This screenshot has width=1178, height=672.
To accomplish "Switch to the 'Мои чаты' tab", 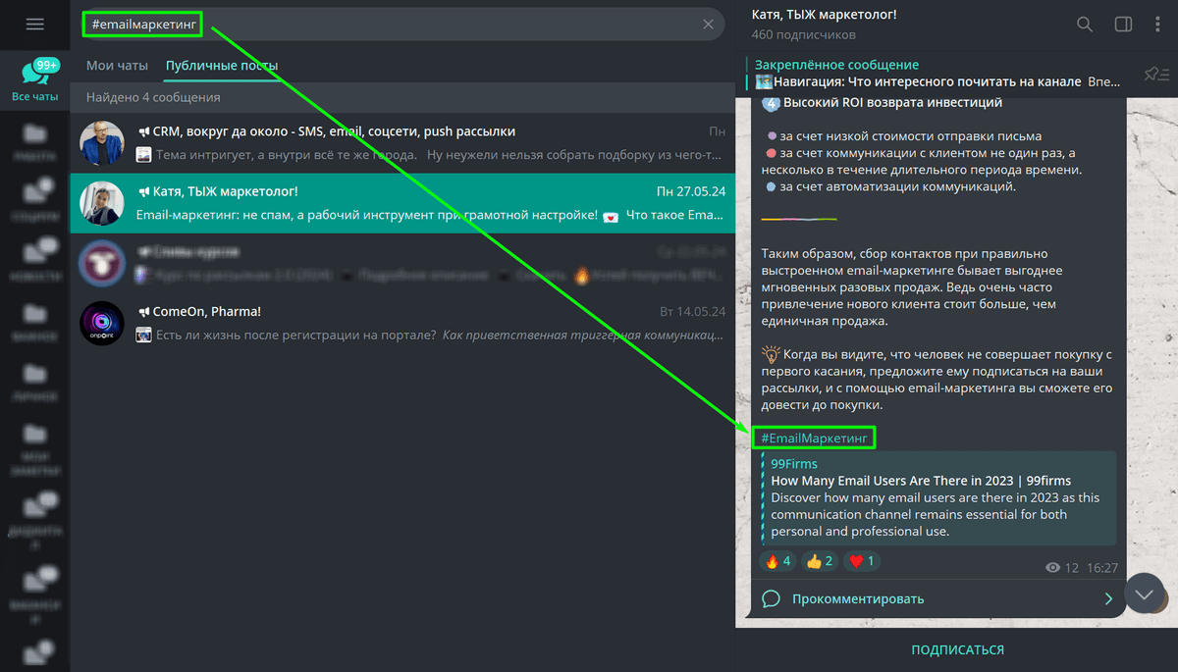I will click(117, 66).
